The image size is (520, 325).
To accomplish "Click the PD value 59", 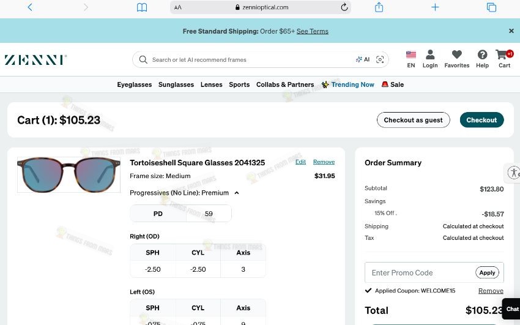I will [x=209, y=214].
